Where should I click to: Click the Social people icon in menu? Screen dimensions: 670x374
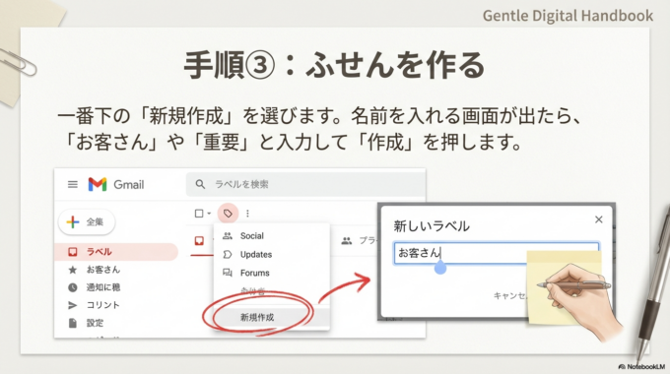(228, 236)
